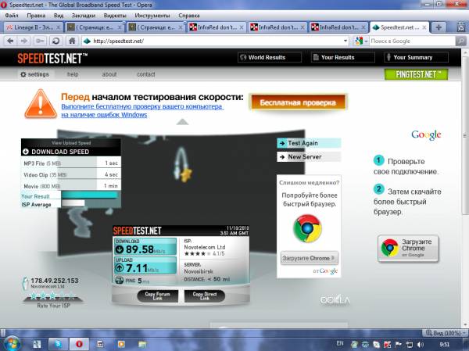Screen dimensions: 469x351
Task: Open volume speaker icon in system tray
Action: [x=421, y=345]
